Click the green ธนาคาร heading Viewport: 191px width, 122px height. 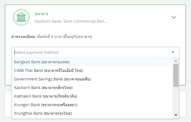(41, 14)
